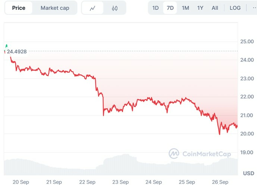Image resolution: width=257 pixels, height=185 pixels.
Task: Switch to line chart view icon
Action: point(93,8)
